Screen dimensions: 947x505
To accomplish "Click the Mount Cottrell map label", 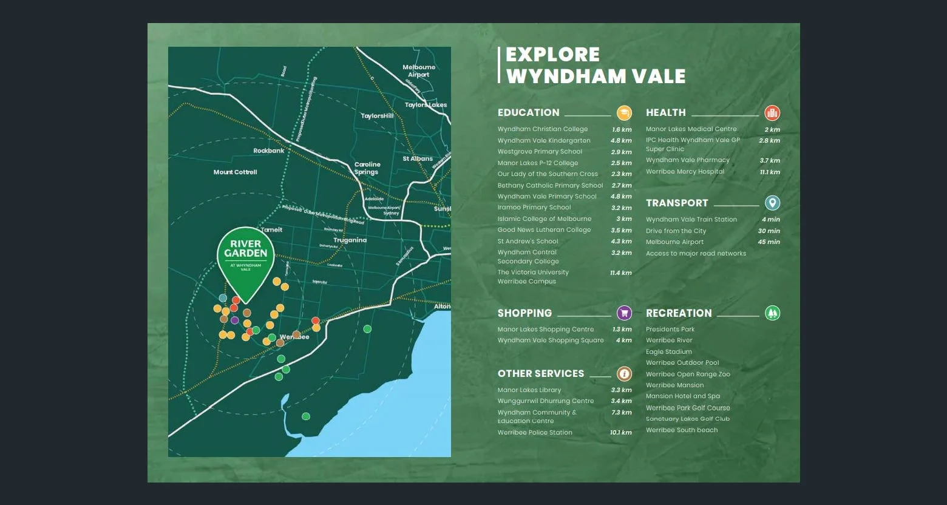I will pyautogui.click(x=235, y=172).
